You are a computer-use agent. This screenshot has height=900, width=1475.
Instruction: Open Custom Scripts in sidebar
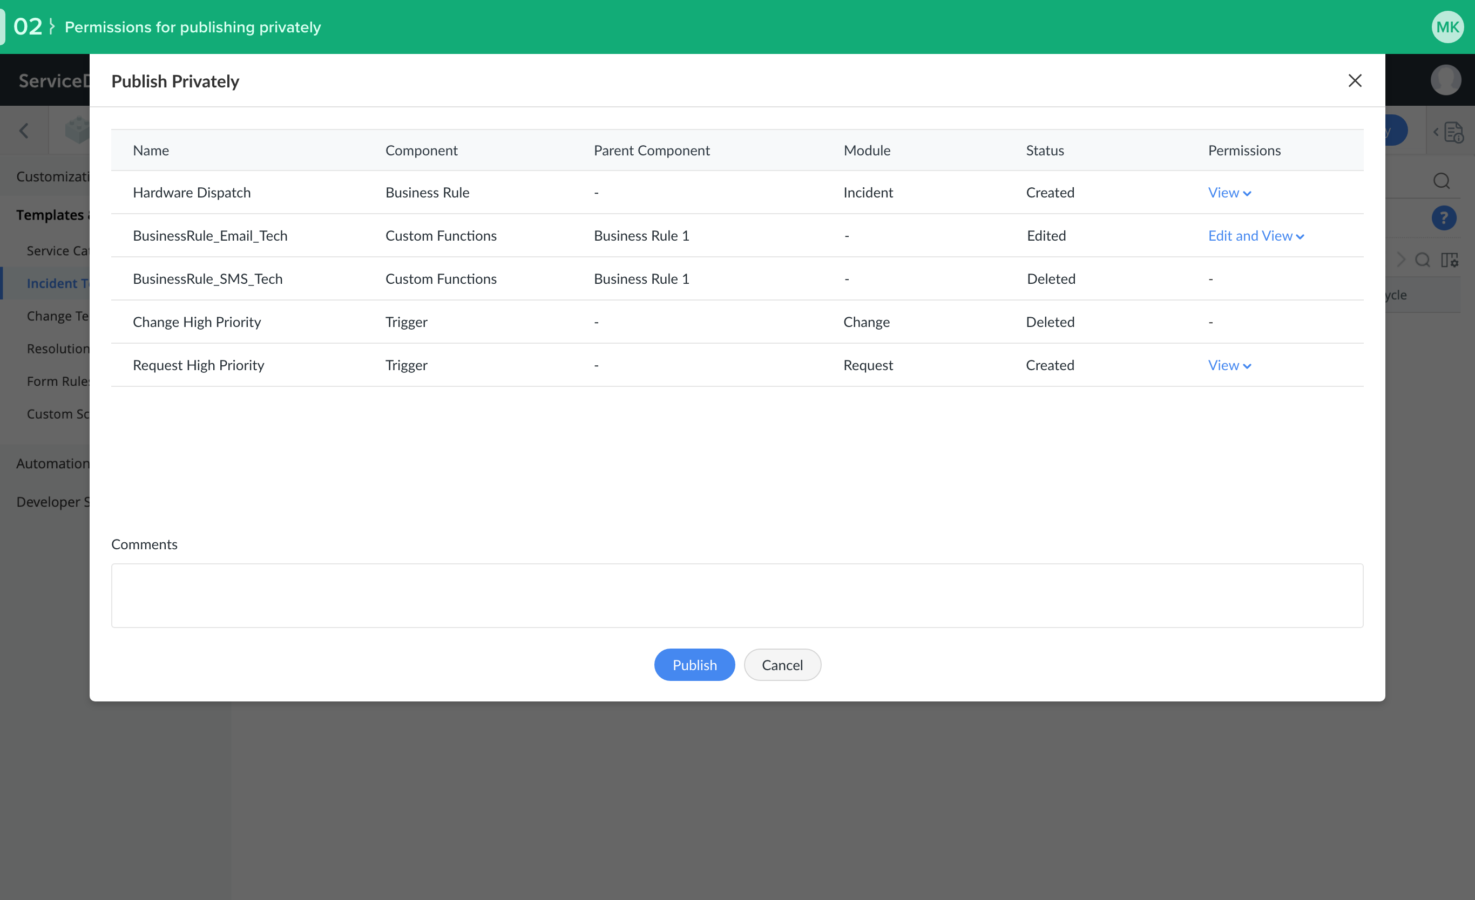(58, 413)
